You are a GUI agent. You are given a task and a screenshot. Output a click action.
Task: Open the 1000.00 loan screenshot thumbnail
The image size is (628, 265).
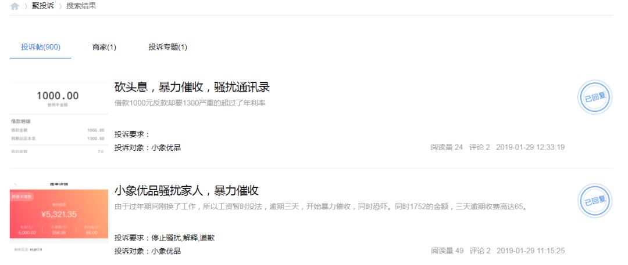coord(59,119)
